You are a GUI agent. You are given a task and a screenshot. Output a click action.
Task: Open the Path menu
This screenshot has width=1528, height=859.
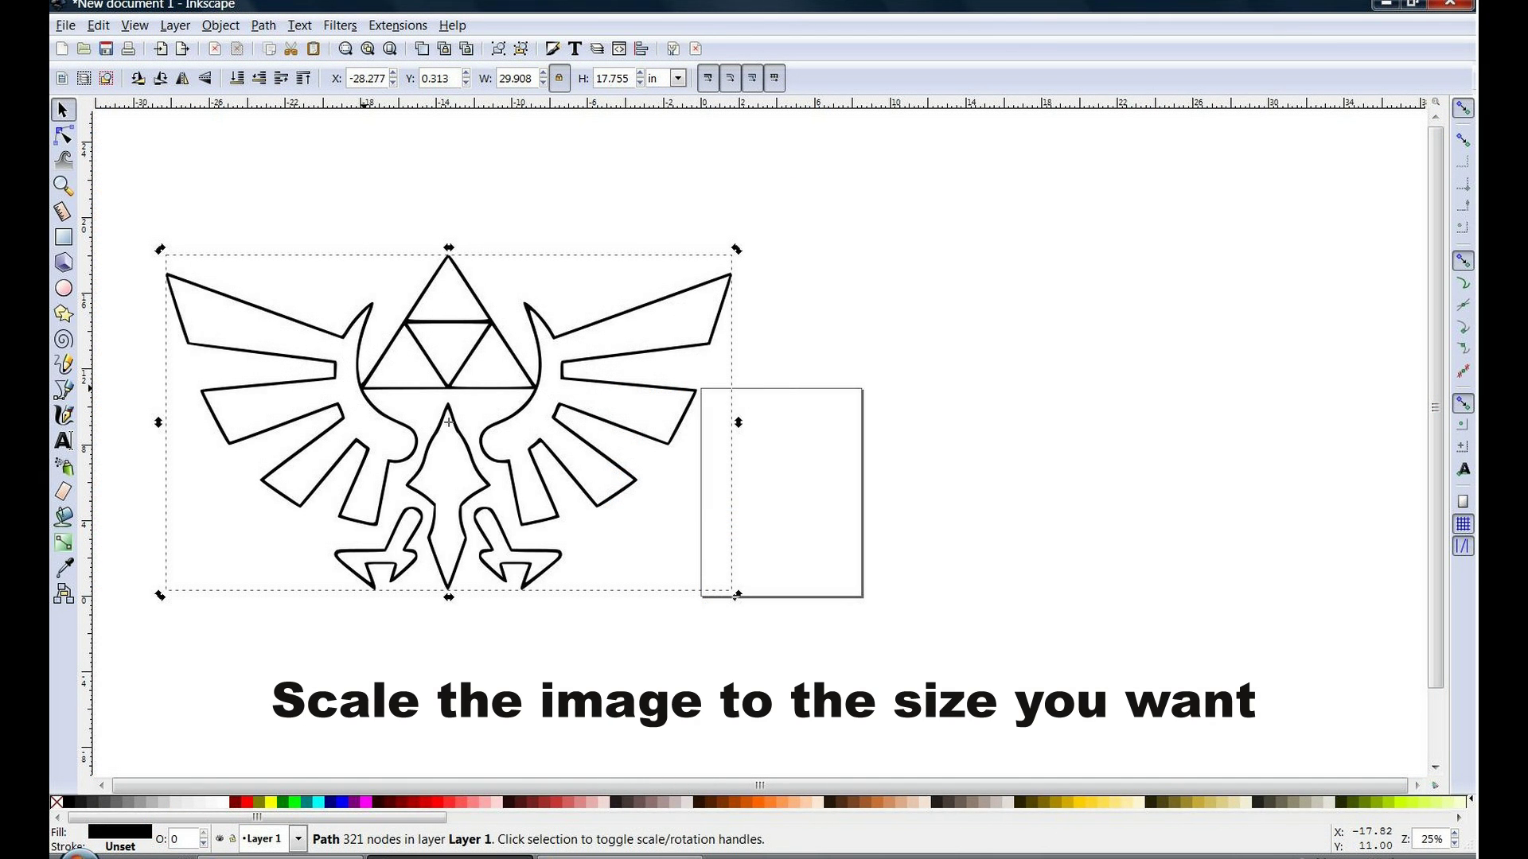coord(263,25)
